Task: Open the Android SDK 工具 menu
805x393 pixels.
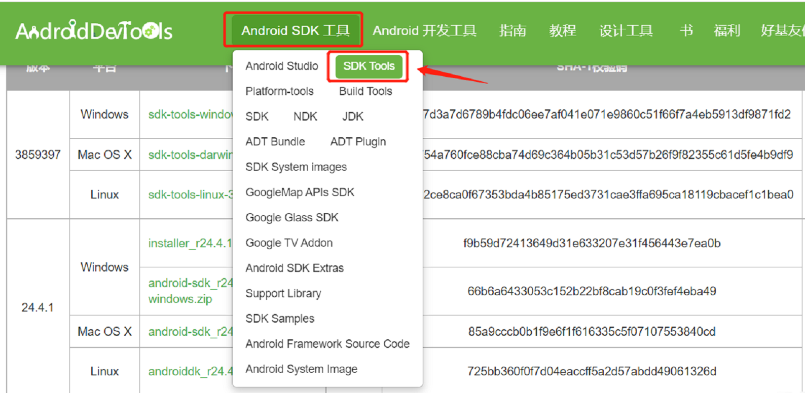Action: tap(296, 30)
